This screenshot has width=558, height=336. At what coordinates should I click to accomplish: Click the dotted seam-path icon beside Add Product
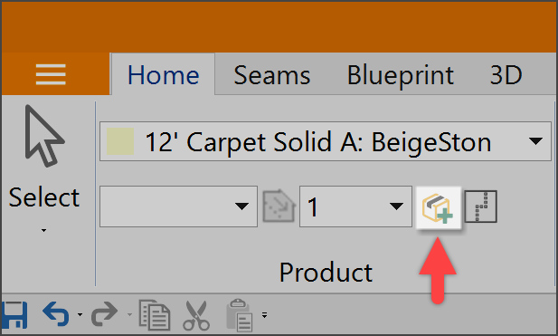(x=481, y=206)
